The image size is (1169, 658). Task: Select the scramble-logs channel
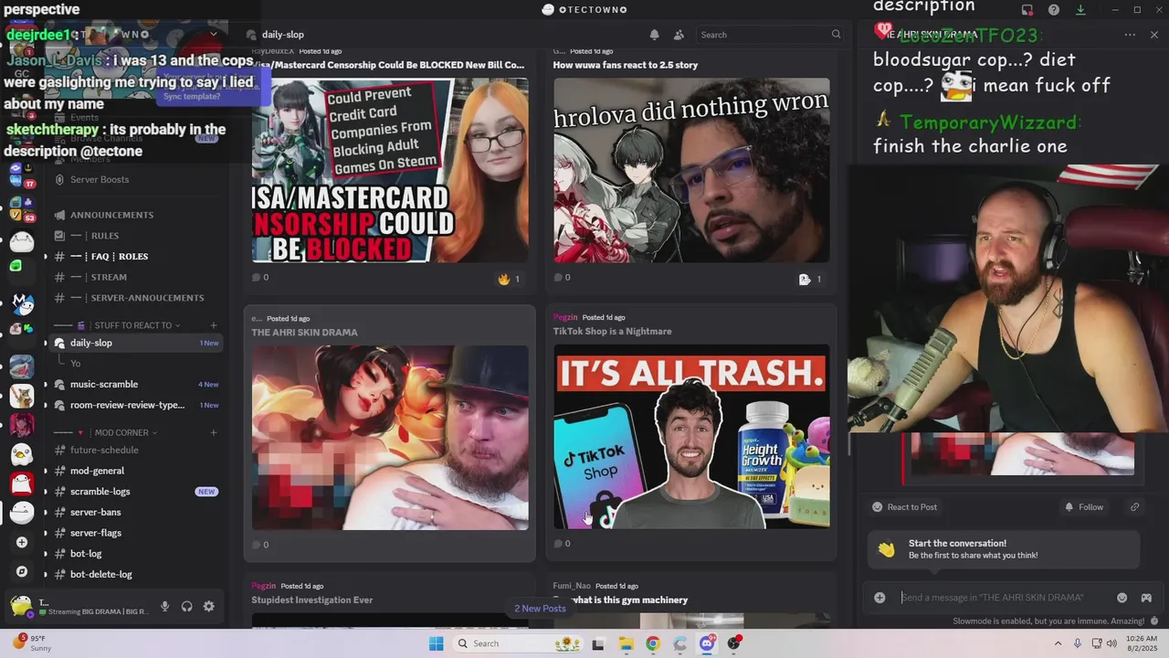click(135, 492)
